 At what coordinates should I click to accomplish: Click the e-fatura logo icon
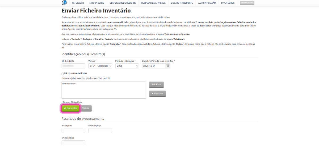pos(64,3)
